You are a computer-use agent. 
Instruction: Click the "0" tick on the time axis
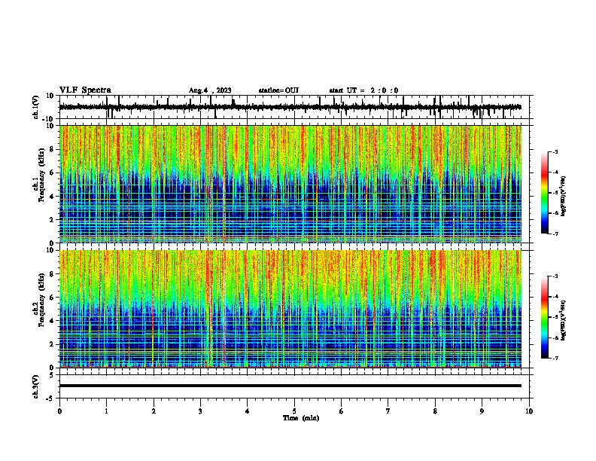click(x=59, y=411)
